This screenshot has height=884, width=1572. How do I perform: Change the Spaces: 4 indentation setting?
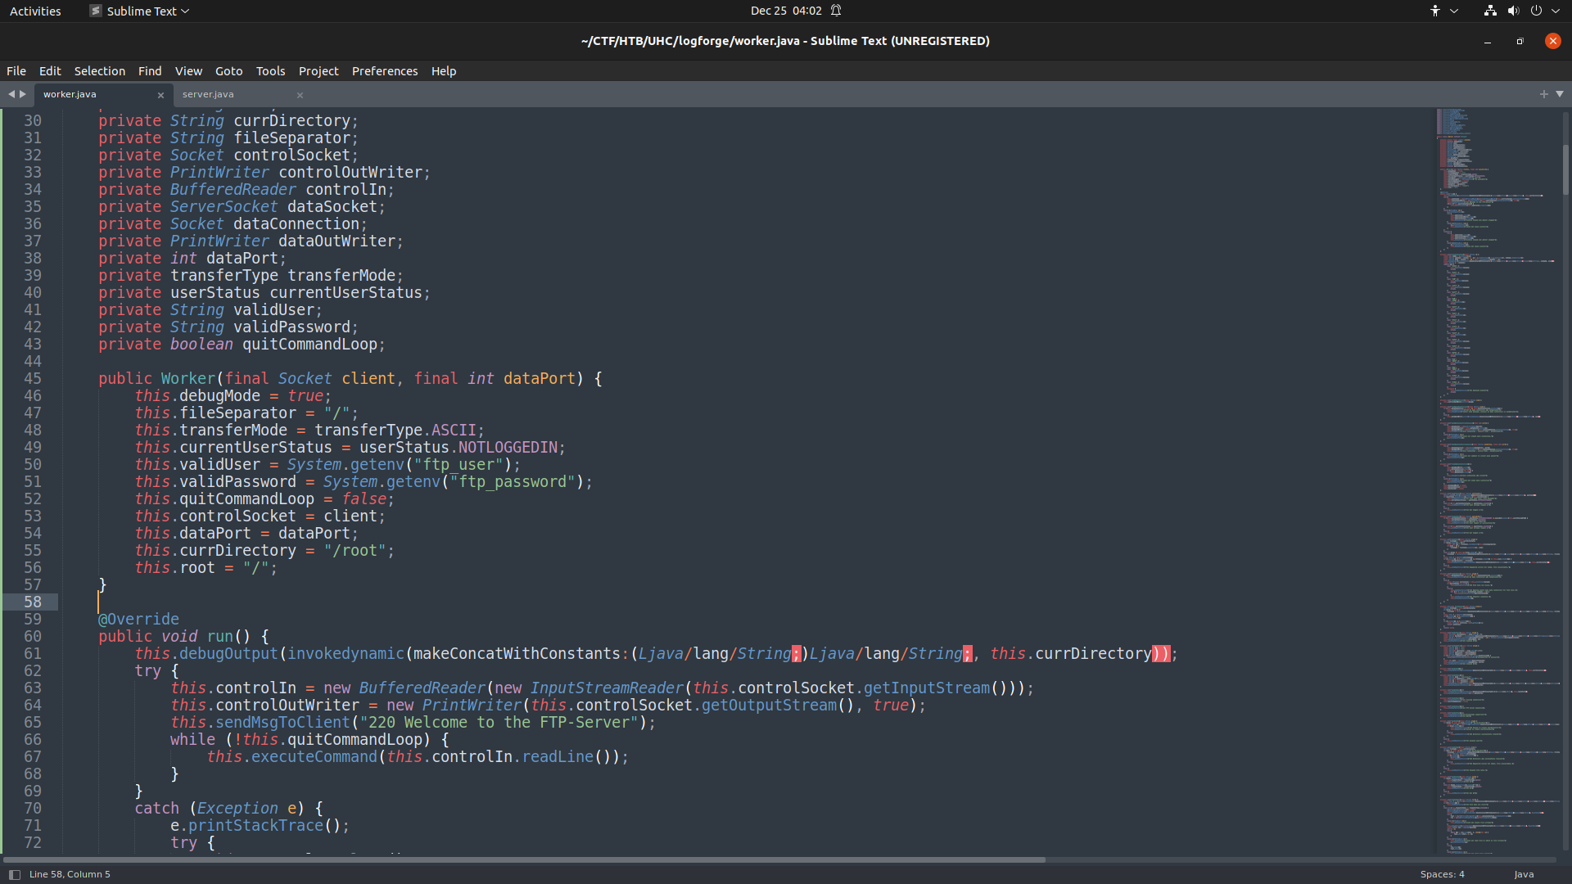(x=1442, y=874)
